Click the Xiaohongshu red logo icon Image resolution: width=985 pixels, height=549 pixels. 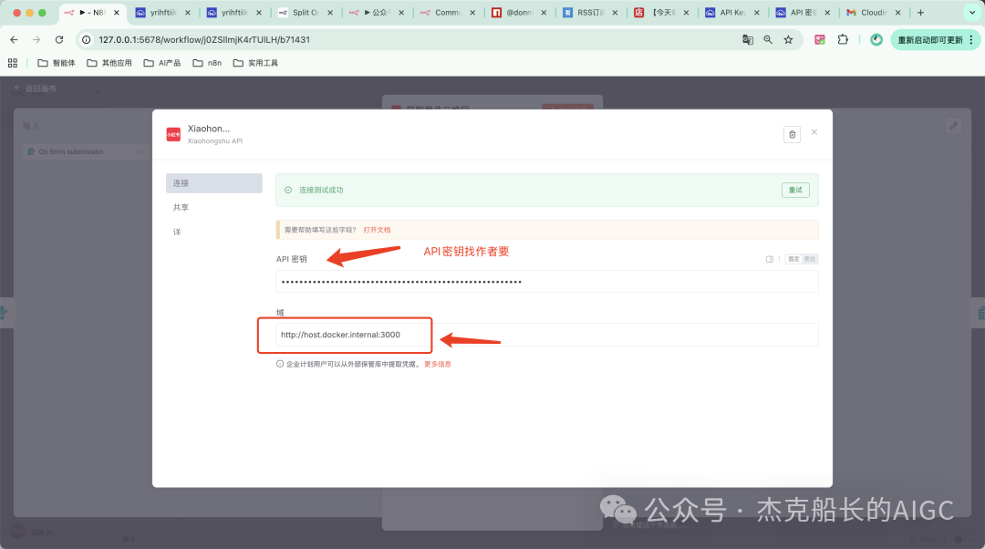coord(173,134)
